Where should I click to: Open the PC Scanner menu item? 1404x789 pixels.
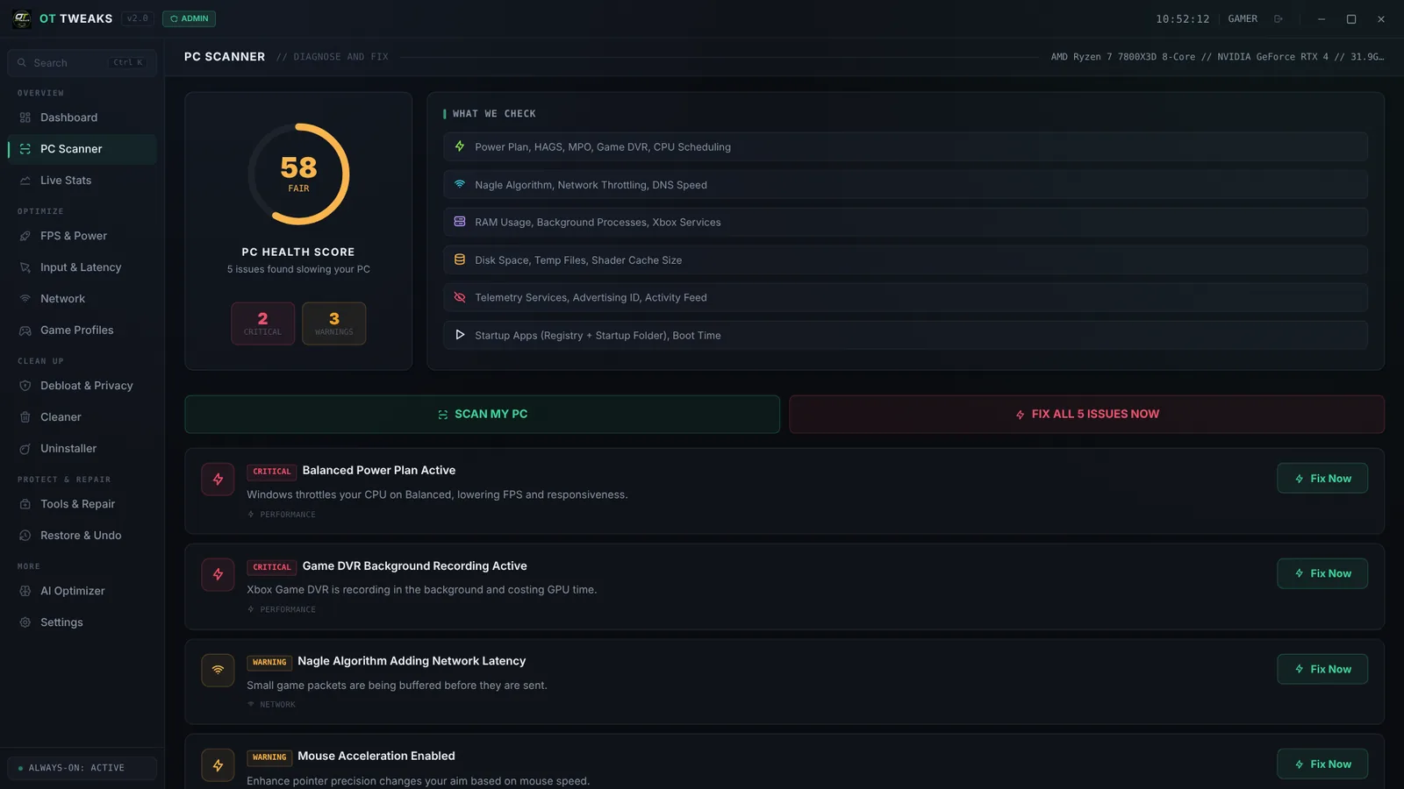tap(82, 149)
